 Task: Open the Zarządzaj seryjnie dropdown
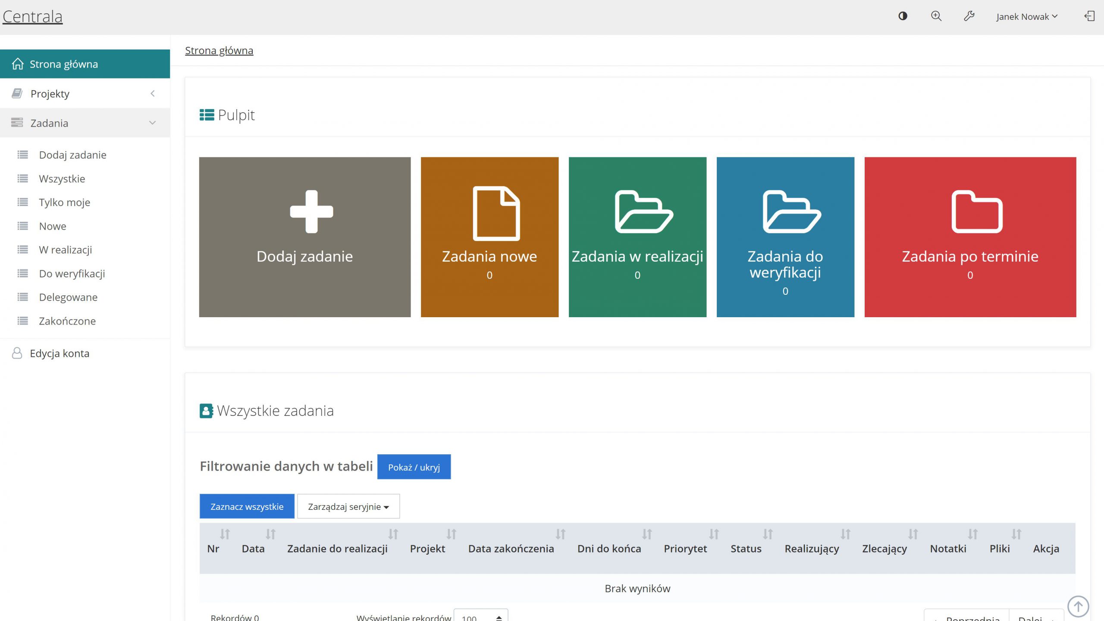(x=348, y=506)
